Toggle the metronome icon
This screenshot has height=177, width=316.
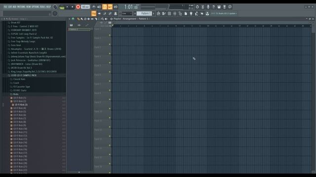coord(94,7)
